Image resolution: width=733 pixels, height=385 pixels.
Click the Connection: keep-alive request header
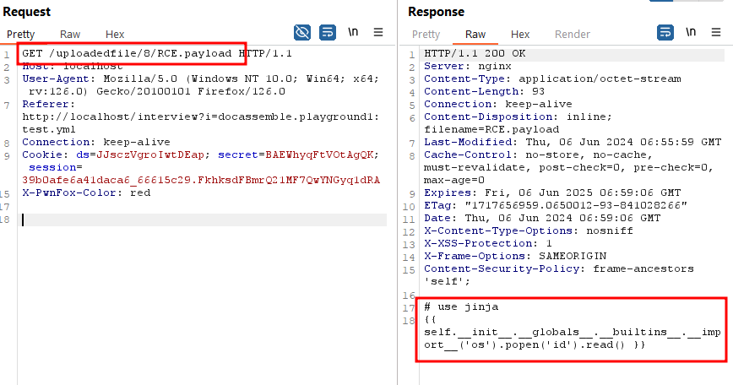(95, 142)
